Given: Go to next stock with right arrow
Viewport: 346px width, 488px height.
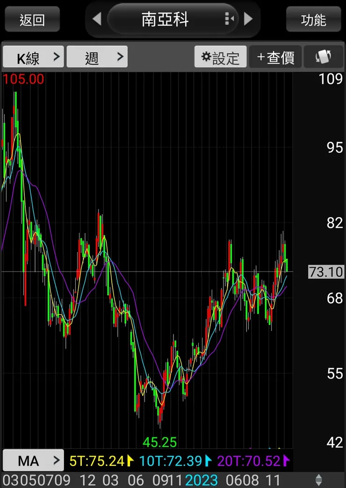Looking at the screenshot, I should point(248,19).
